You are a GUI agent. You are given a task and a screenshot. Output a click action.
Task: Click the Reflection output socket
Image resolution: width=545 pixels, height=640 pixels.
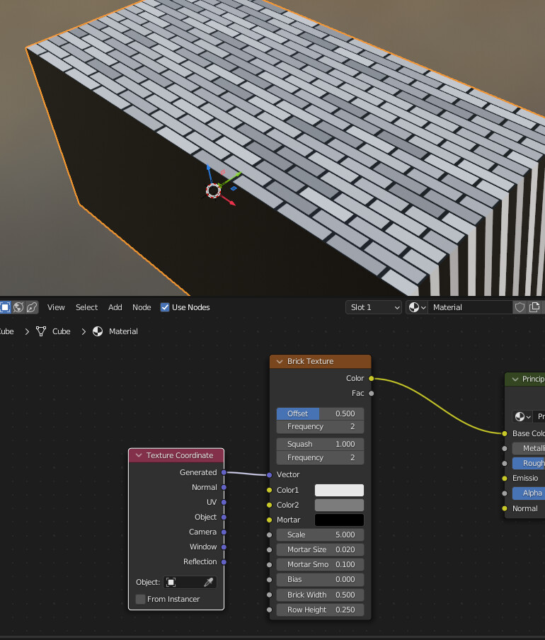coord(224,562)
